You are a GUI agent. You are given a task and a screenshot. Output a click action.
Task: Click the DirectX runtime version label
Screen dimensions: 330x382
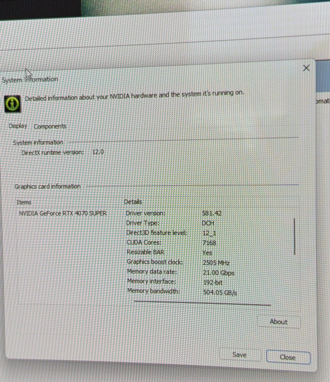coord(53,152)
